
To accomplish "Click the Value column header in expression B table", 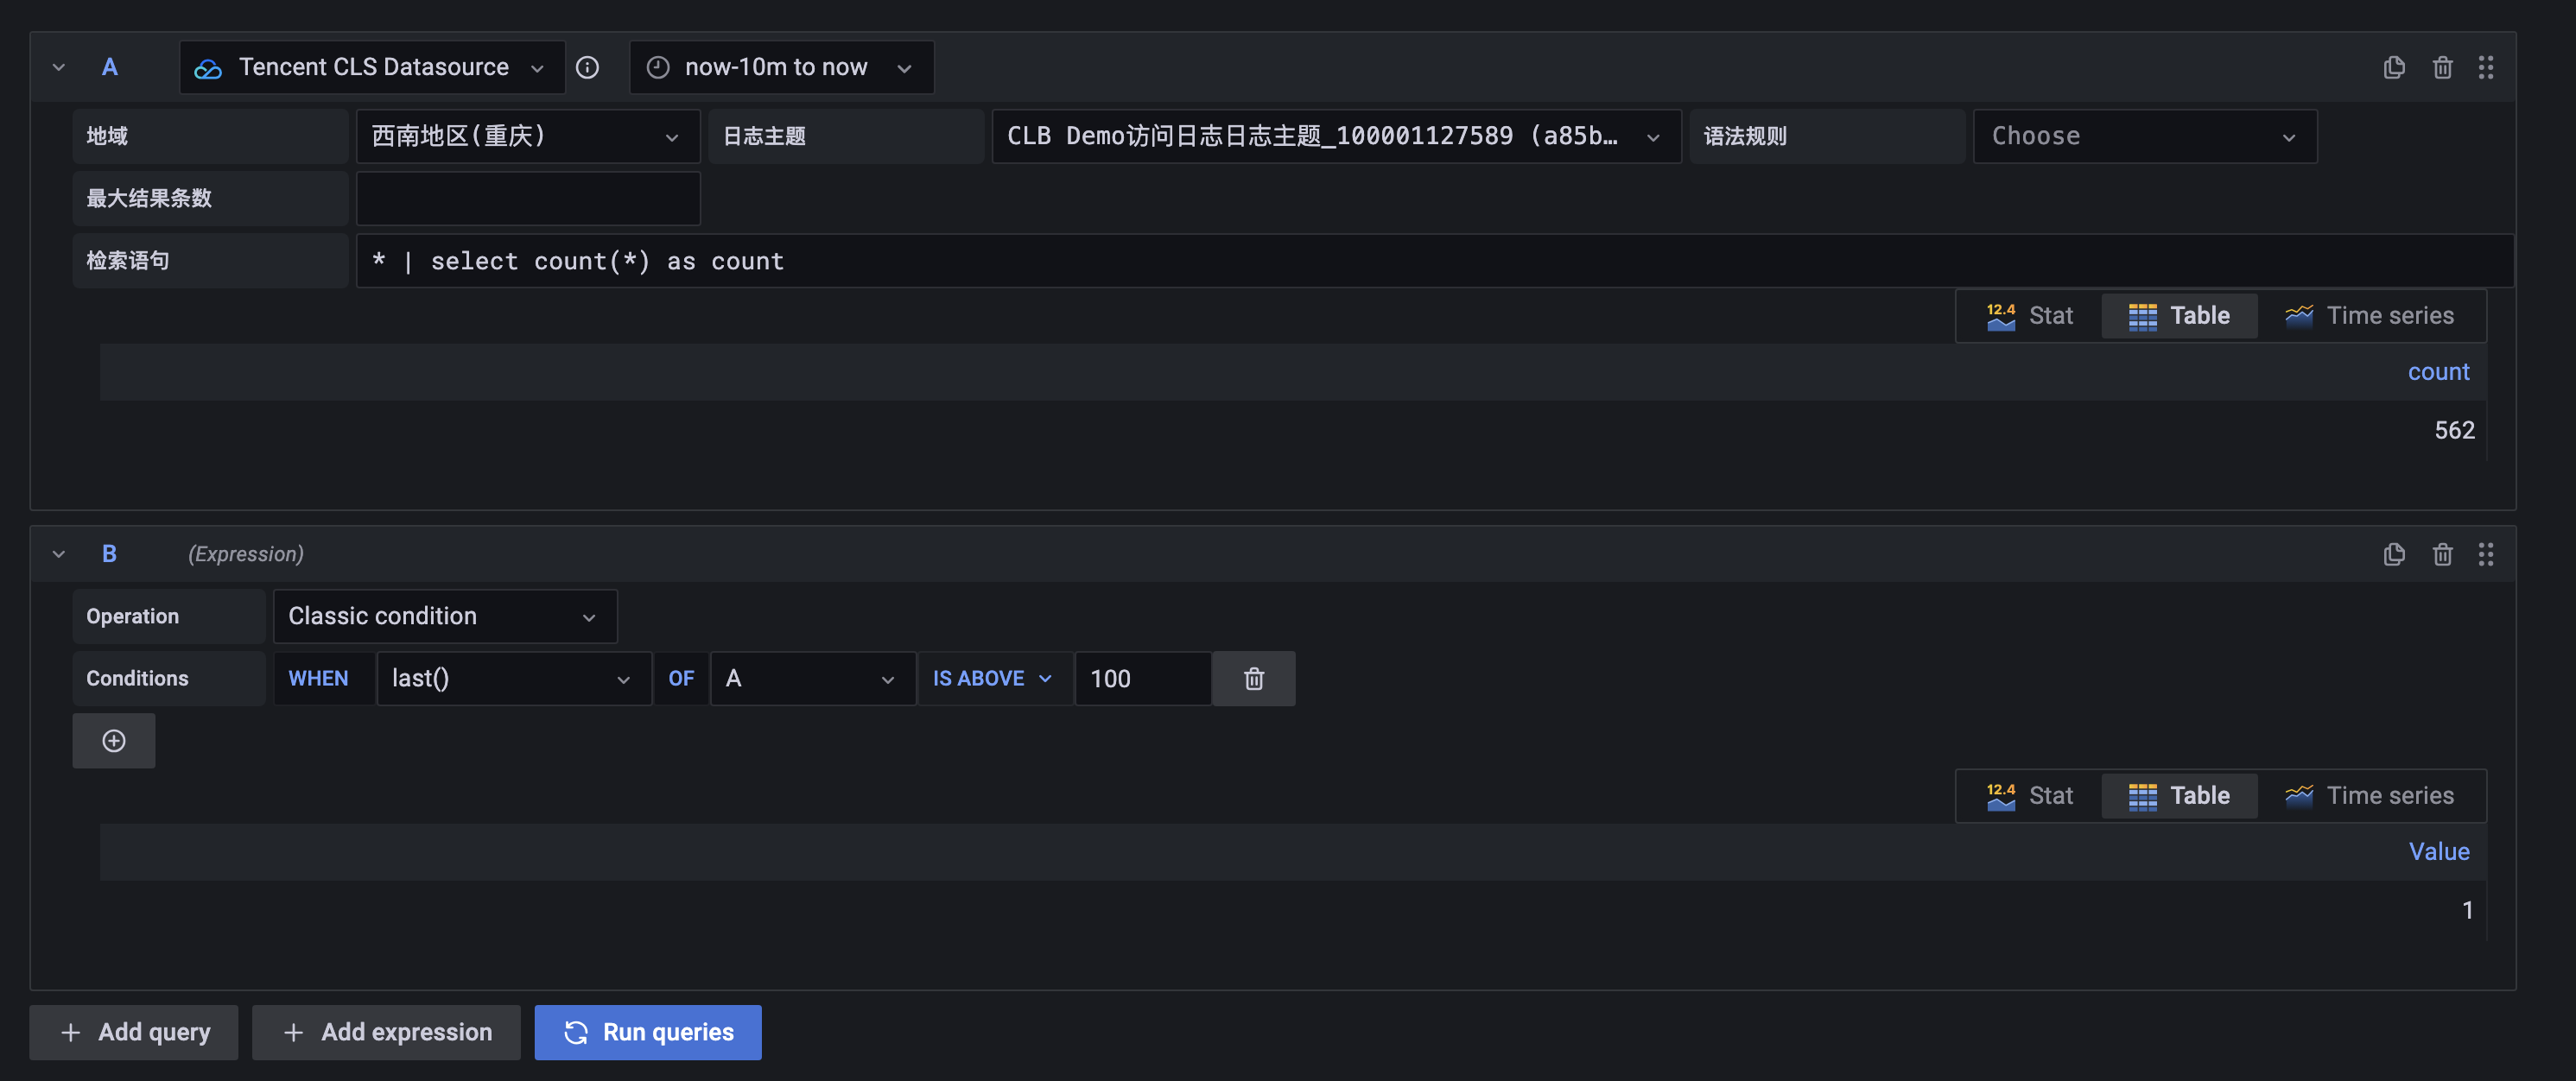I will [x=2439, y=851].
